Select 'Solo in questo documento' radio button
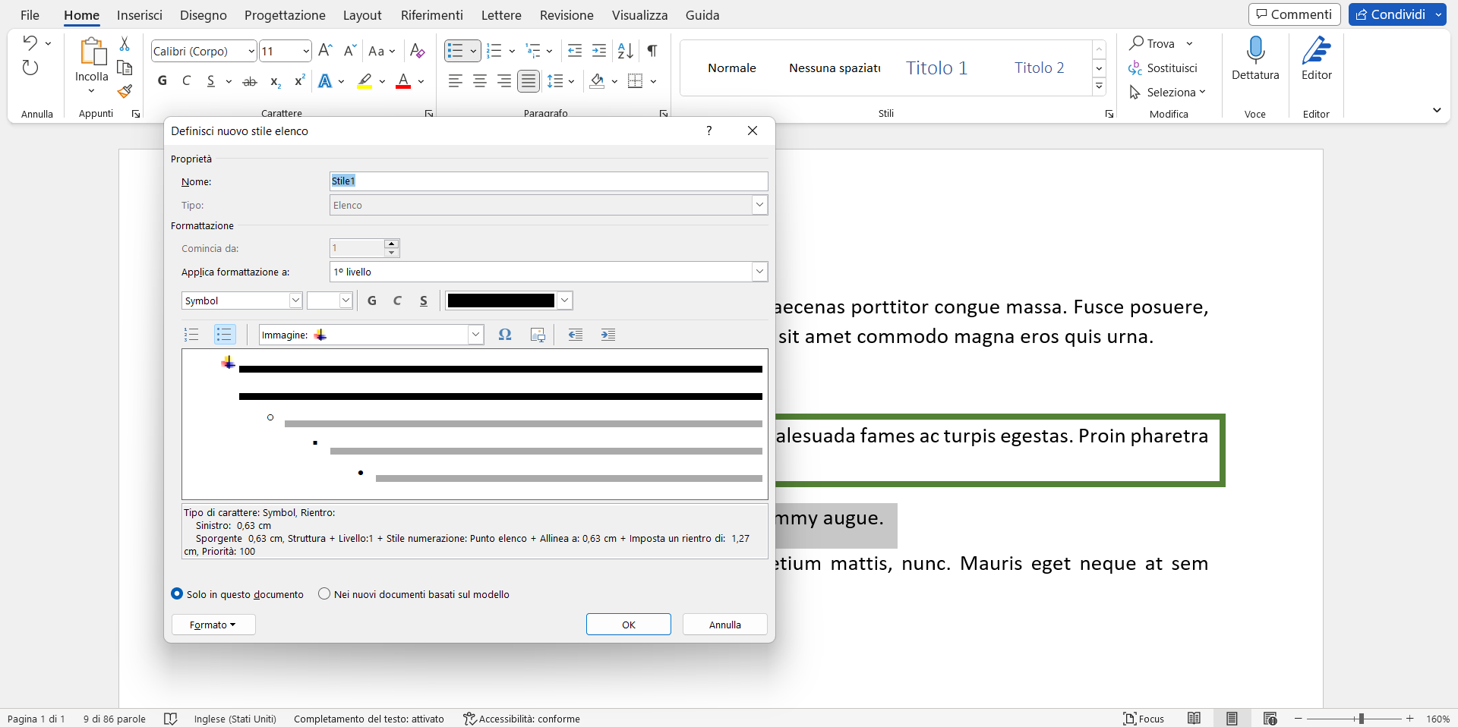 [178, 594]
